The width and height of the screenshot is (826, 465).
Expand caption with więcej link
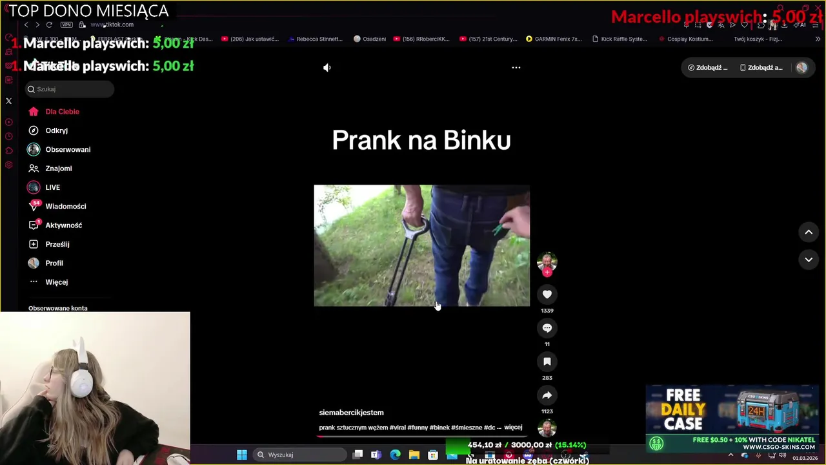[x=513, y=427]
